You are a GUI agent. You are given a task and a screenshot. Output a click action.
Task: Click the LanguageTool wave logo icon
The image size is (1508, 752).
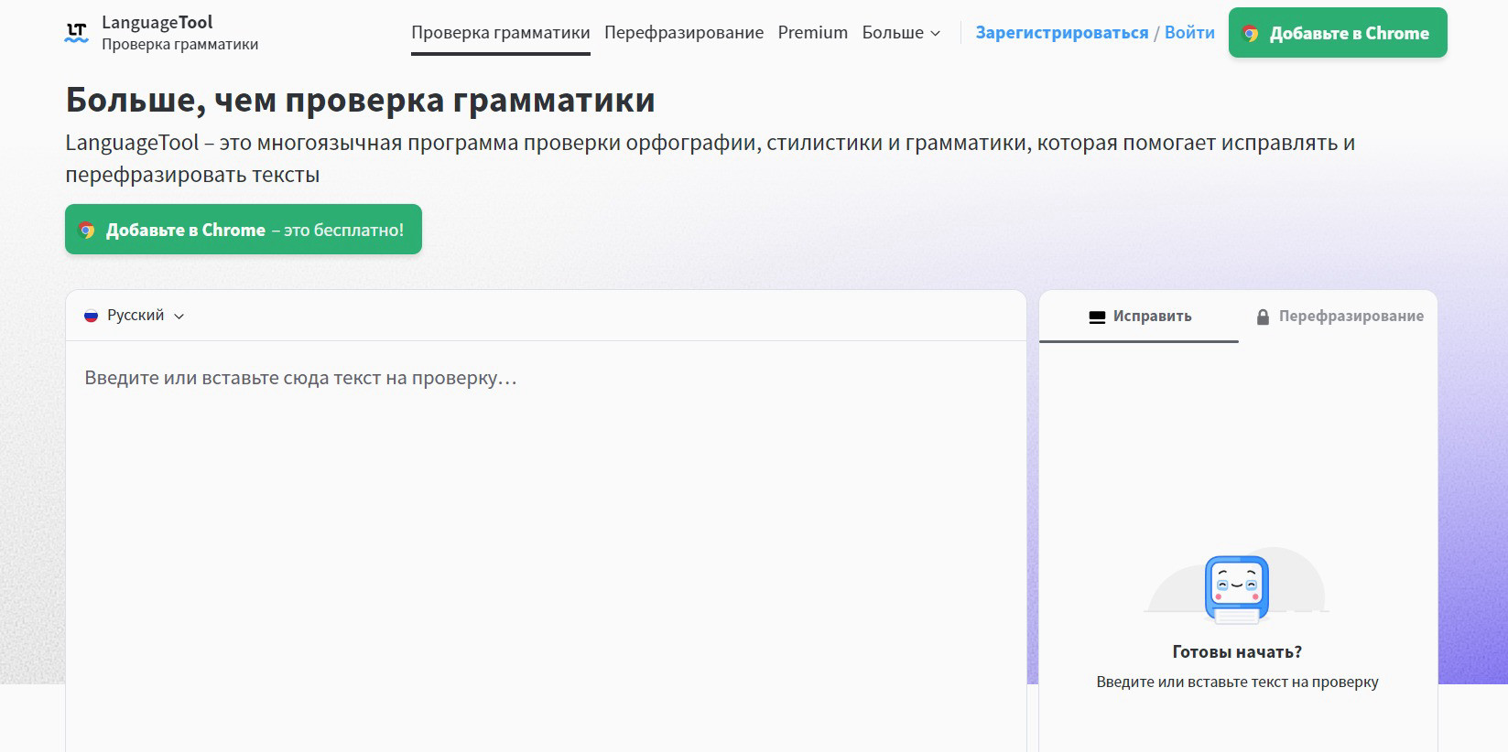77,33
